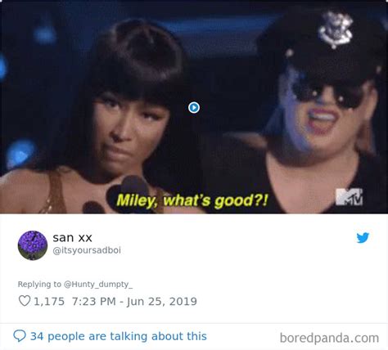388x350 pixels.
Task: Open the 7:23 PM - Jun 25, 2019 timestamp
Action: point(134,301)
